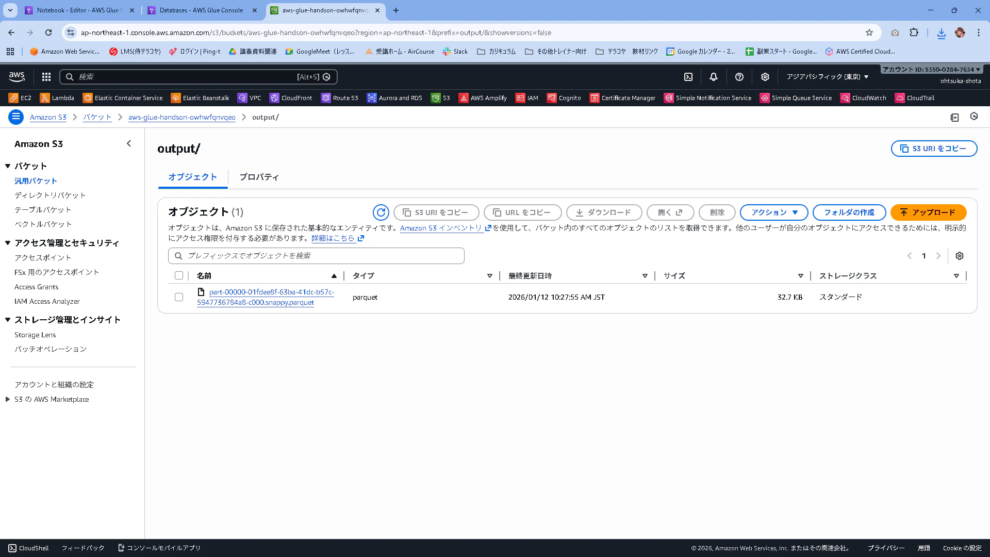This screenshot has height=557, width=990.
Task: Switch to Databases AWS Glue Console browser tab
Action: 201,10
